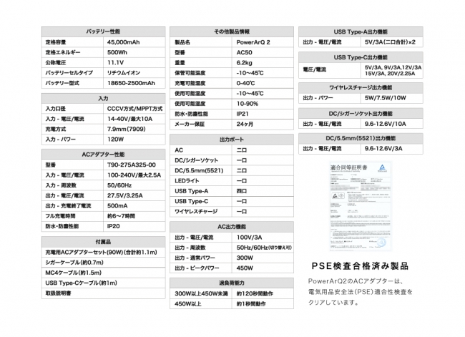Click the '付属品' accessories header

click(x=103, y=242)
